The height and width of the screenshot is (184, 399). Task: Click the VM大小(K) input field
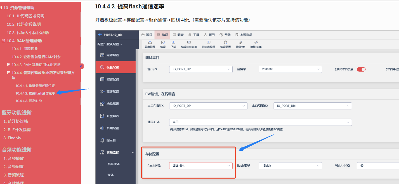point(378,166)
